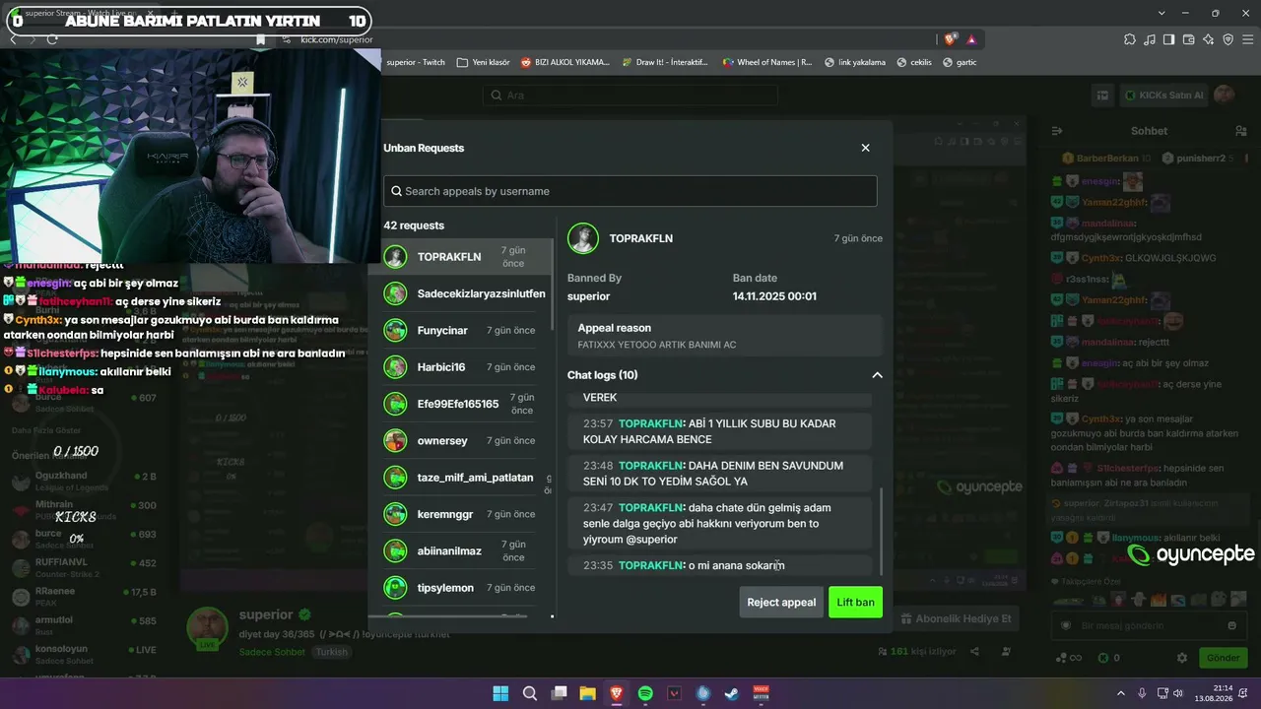
Task: Open Spotify from taskbar
Action: coord(645,693)
